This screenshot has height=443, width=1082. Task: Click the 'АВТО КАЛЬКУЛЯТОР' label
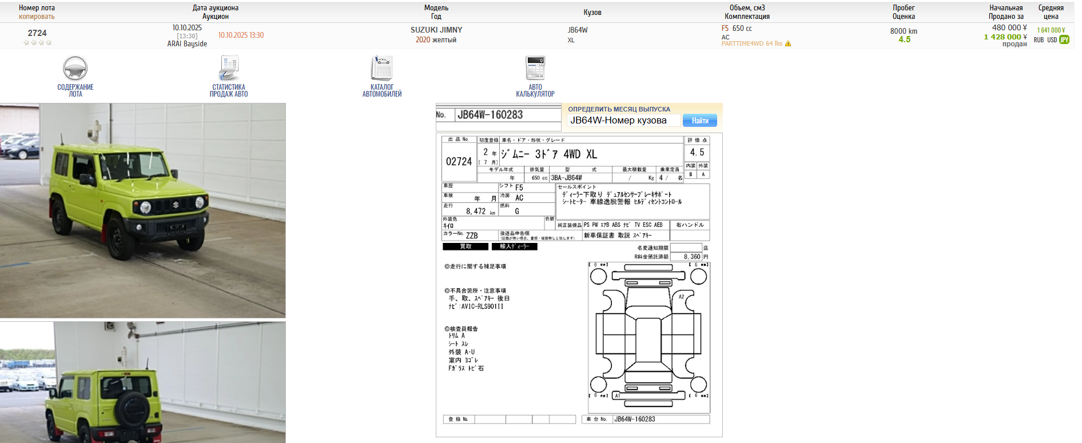(x=535, y=90)
